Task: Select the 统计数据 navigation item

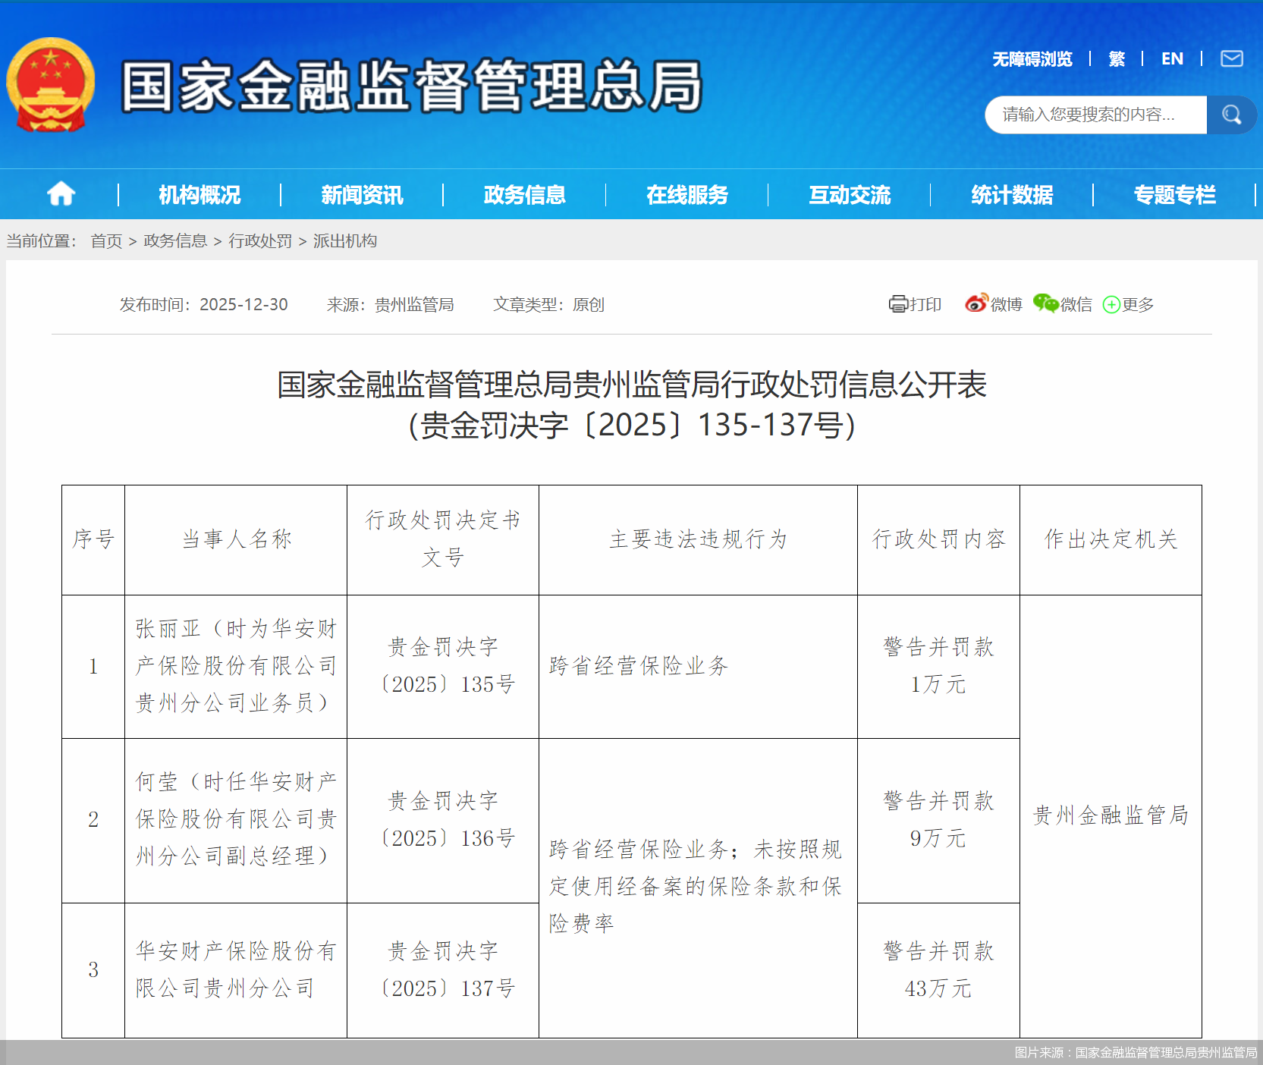Action: 1011,194
